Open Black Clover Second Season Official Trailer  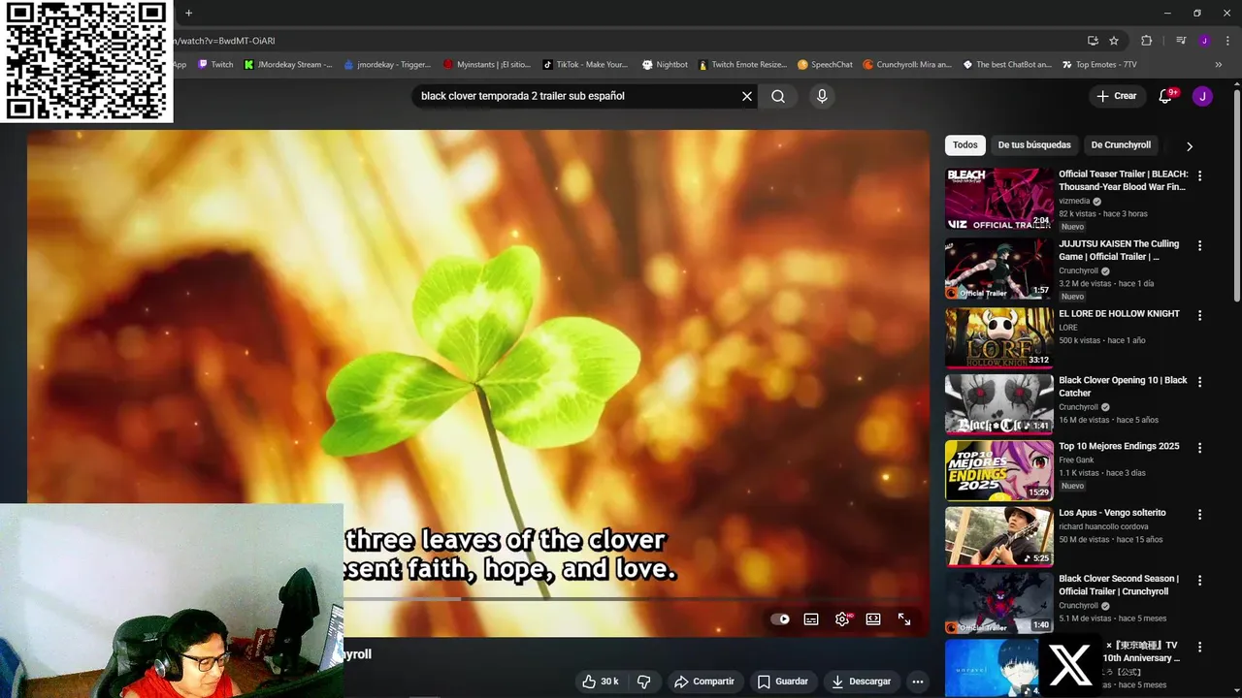click(x=1119, y=585)
